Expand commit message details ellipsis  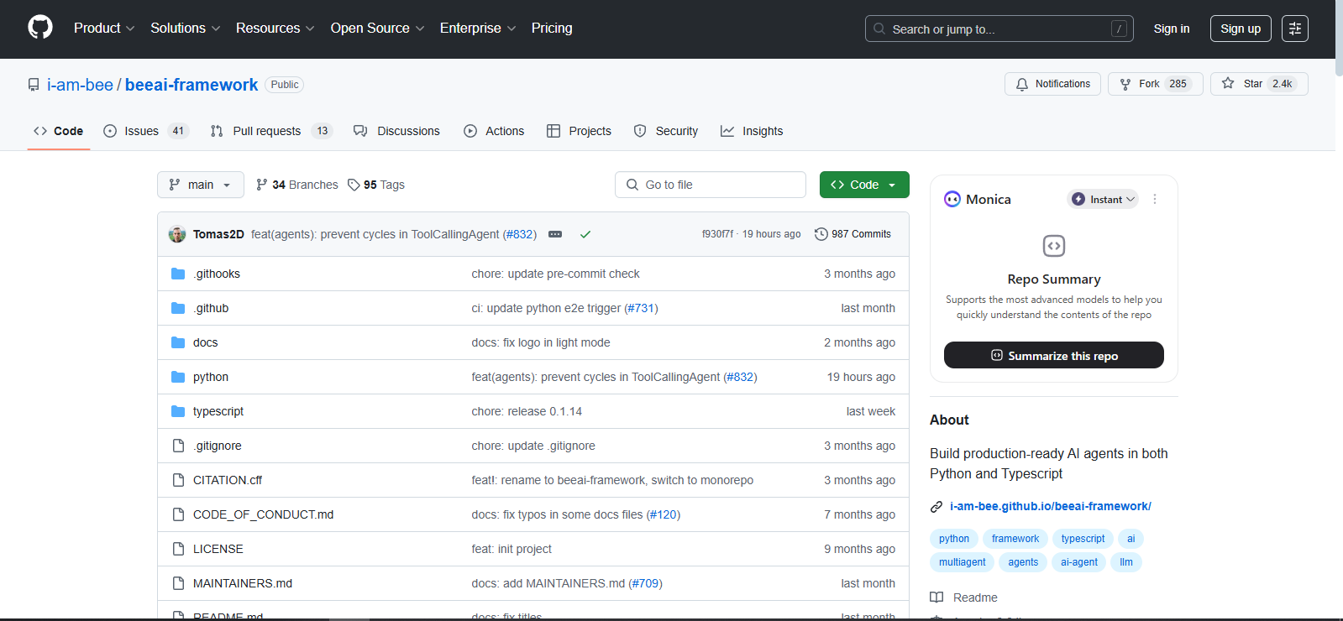(x=555, y=234)
